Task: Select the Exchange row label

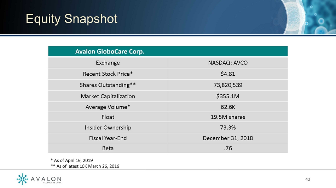Action: [x=108, y=63]
